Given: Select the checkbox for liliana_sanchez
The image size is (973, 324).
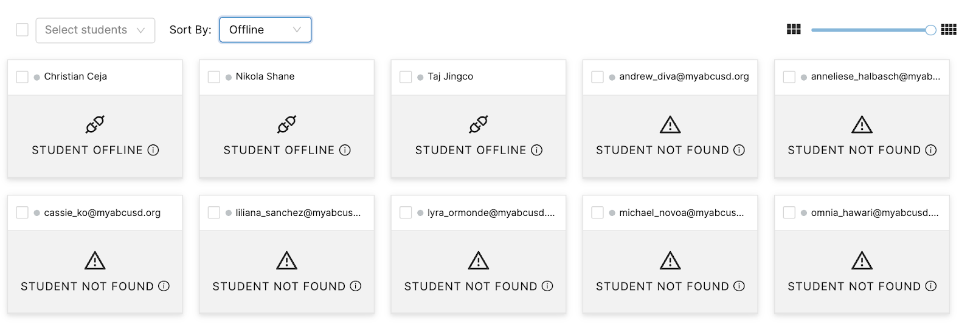Looking at the screenshot, I should (x=214, y=212).
